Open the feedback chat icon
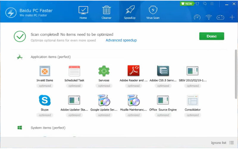The image size is (238, 149). pos(205,4)
